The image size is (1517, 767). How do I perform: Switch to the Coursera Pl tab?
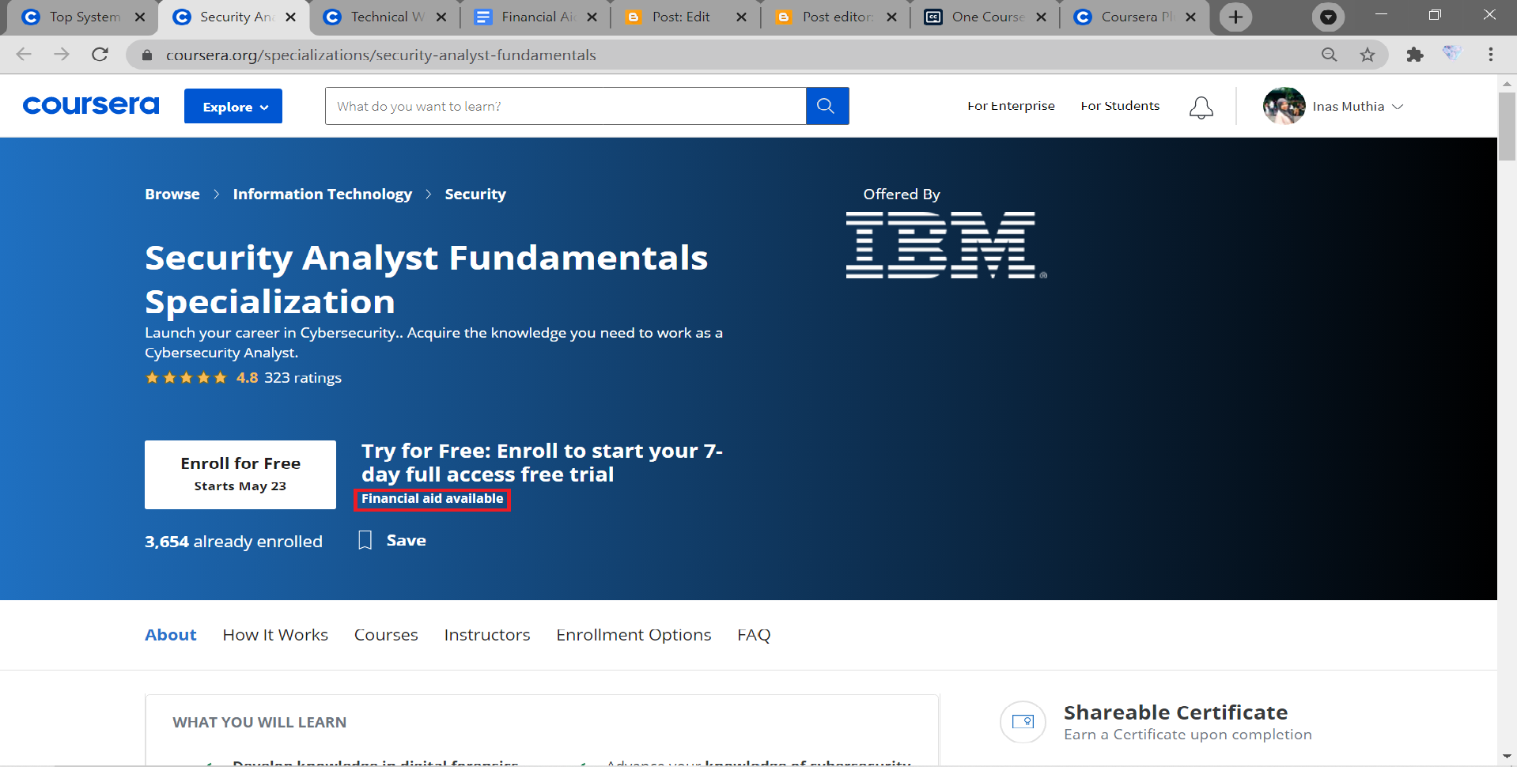[x=1135, y=17]
